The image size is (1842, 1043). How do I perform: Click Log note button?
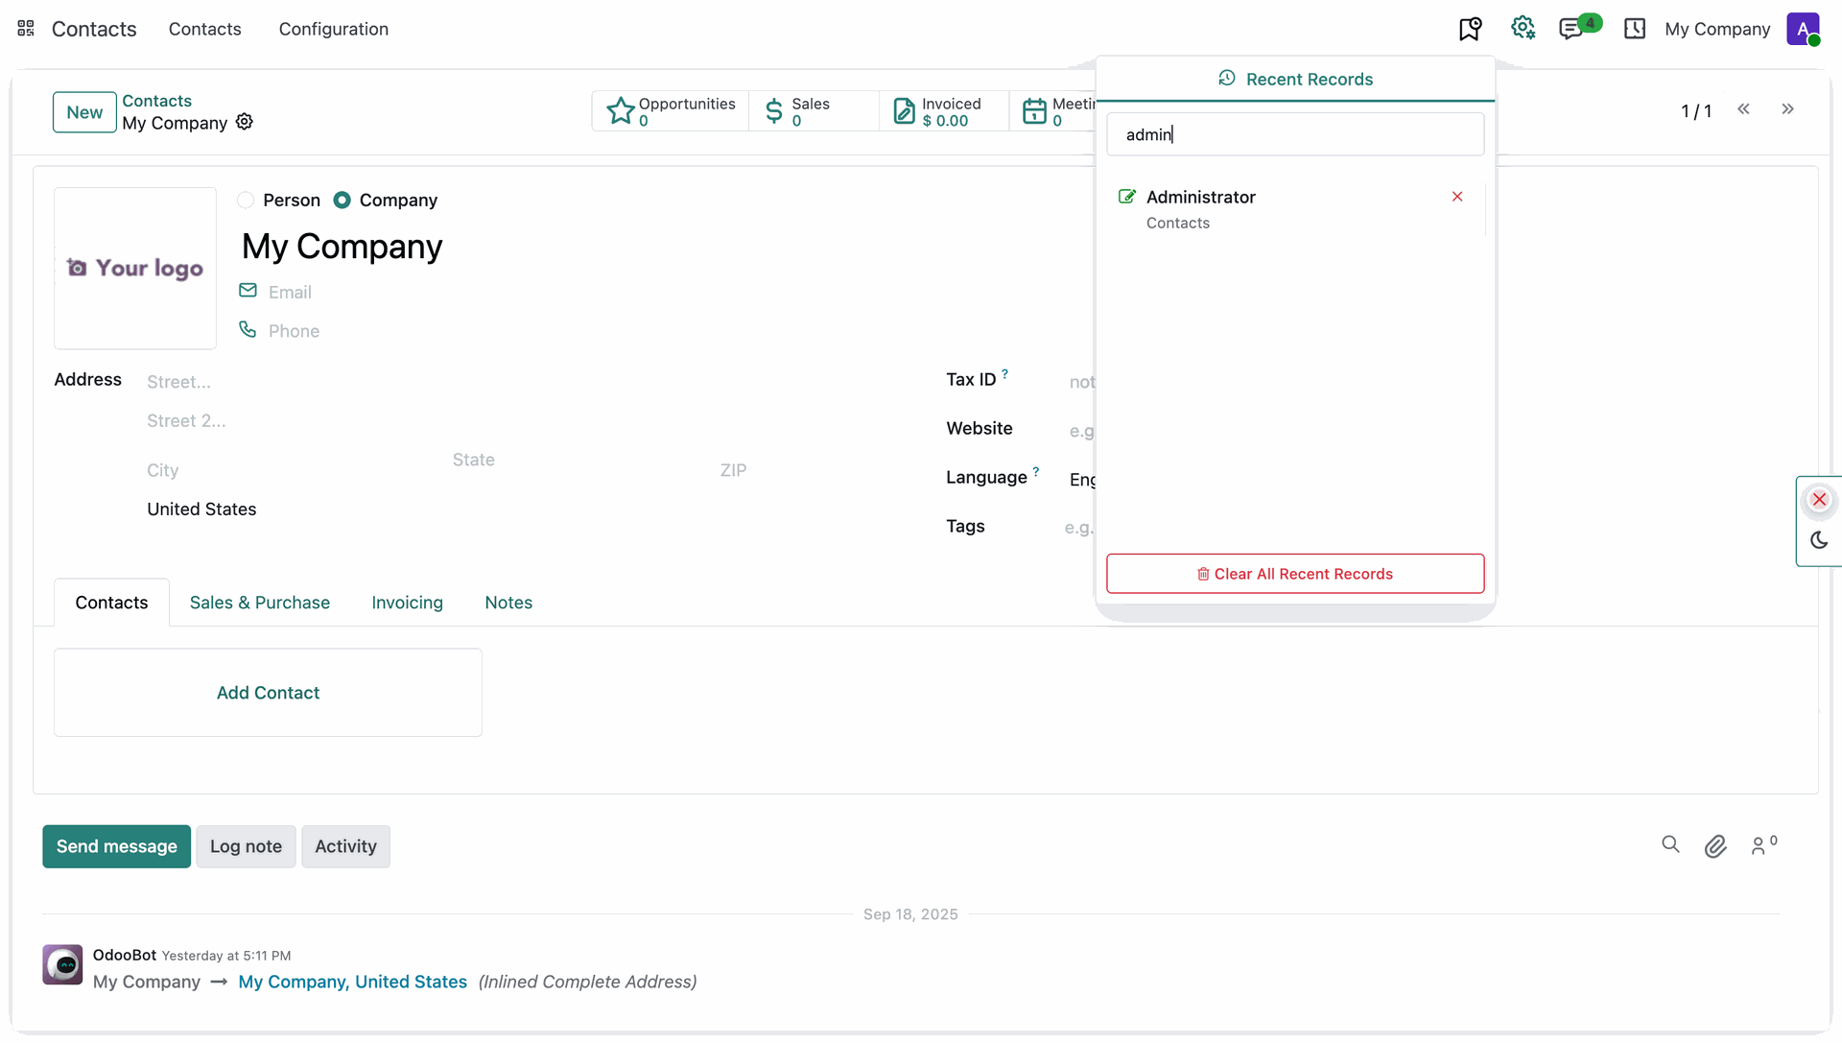pyautogui.click(x=246, y=846)
